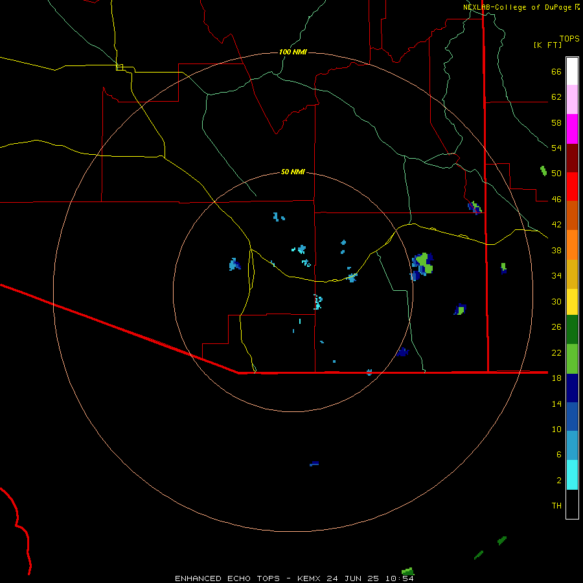Click the '30' legend value

(x=556, y=301)
